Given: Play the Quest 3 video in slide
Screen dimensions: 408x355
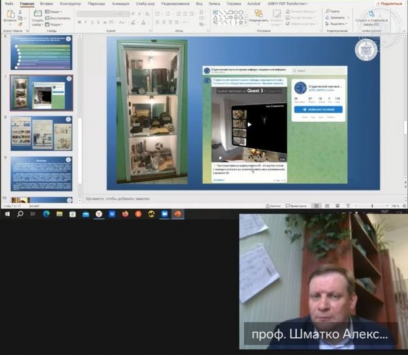Looking at the screenshot, I should [x=249, y=124].
